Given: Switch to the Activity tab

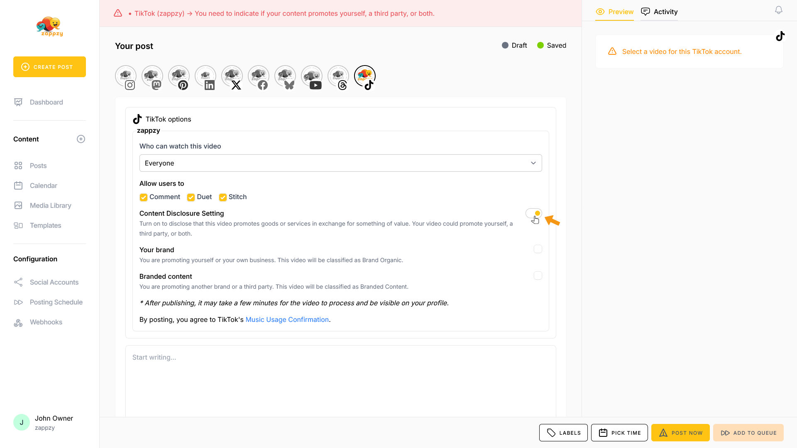Looking at the screenshot, I should (659, 12).
